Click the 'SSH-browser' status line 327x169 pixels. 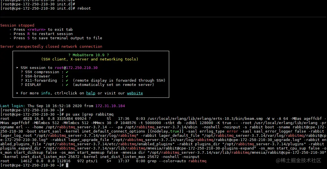coord(44,76)
